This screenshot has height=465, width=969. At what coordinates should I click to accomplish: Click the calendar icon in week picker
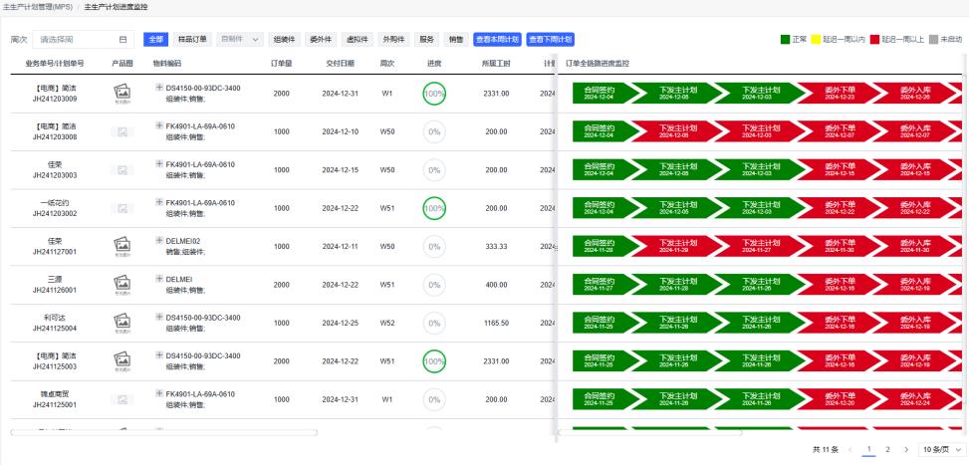122,40
